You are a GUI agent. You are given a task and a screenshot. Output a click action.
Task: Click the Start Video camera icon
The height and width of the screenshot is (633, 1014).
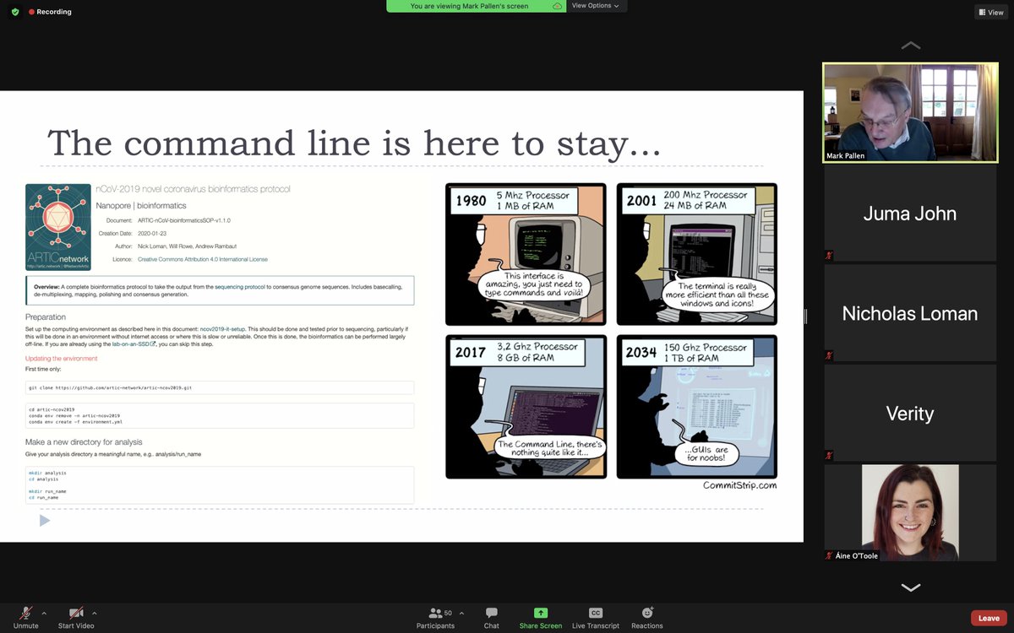click(x=76, y=613)
